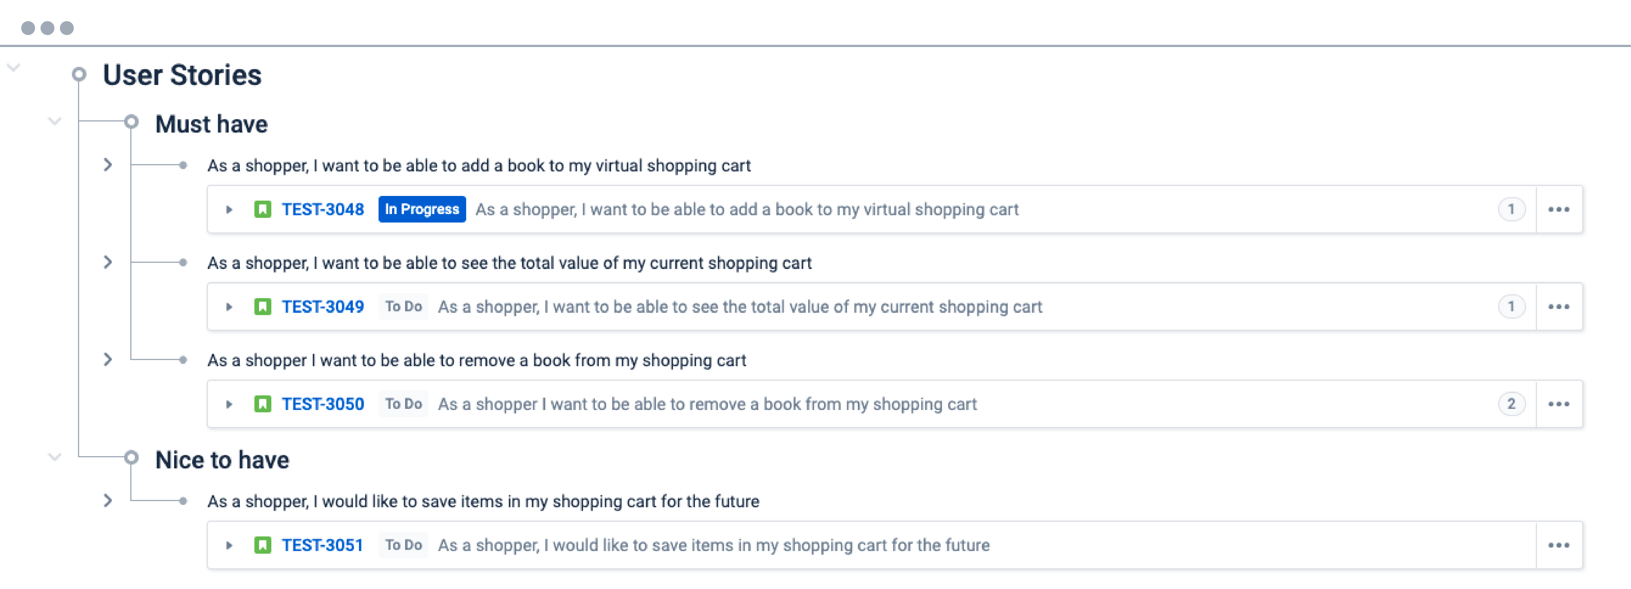Click the In Progress status badge
1631x589 pixels.
[x=422, y=209]
